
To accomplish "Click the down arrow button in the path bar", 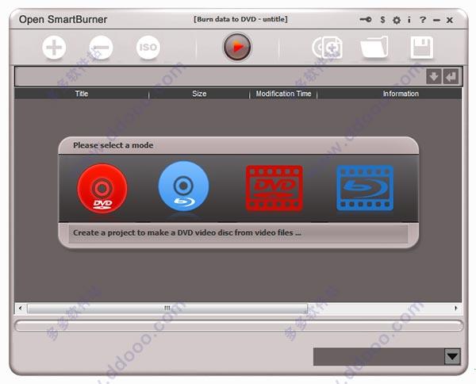I will 434,76.
